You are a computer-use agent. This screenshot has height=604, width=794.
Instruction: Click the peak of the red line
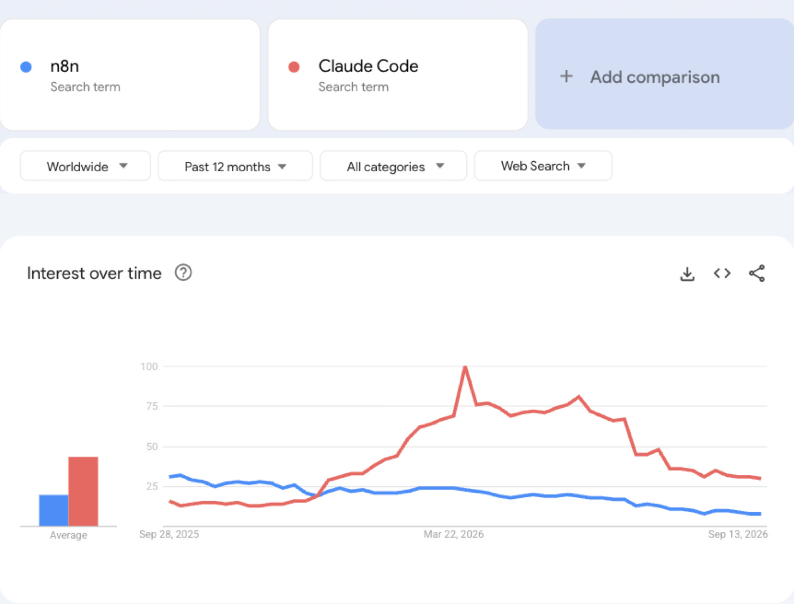pos(465,367)
